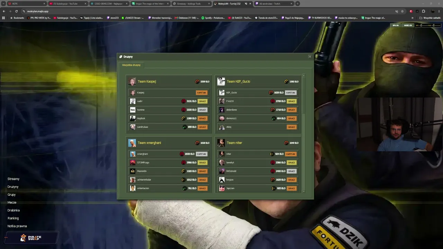The width and height of the screenshot is (443, 249).
Task: Click the GRACZ badge for lawekyt
Action: tap(292, 163)
